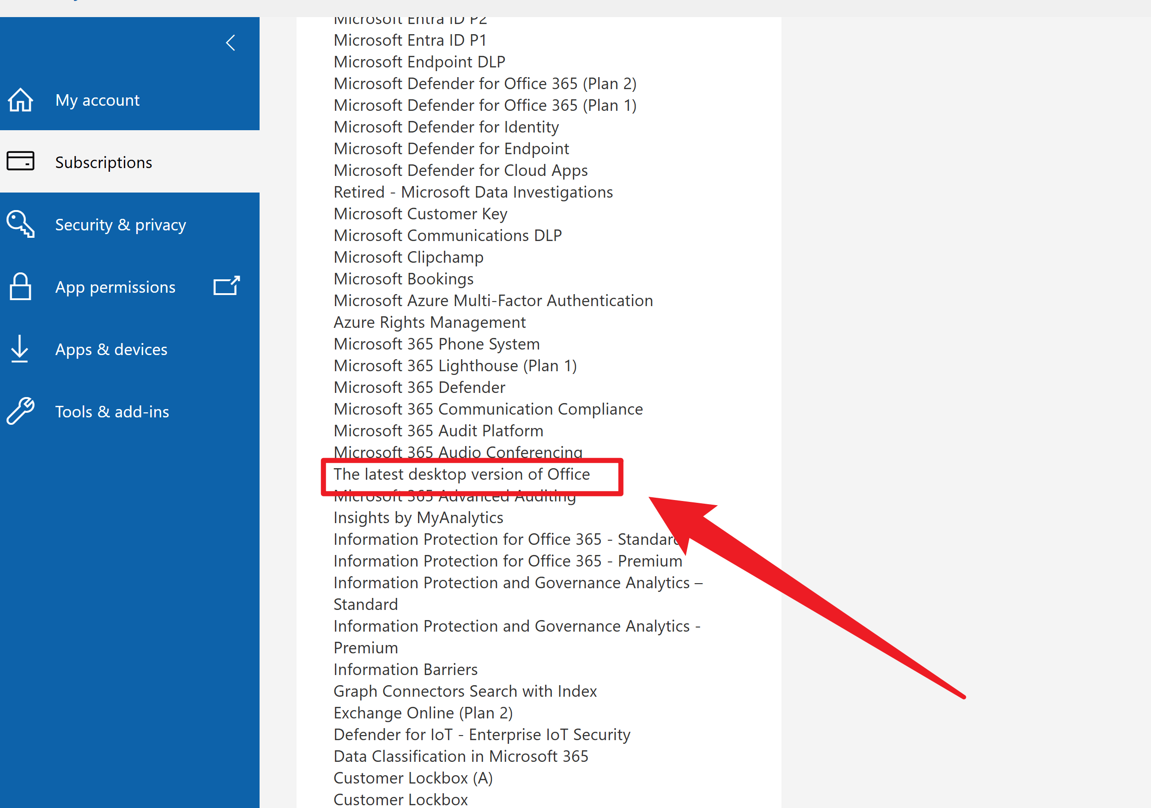Image resolution: width=1151 pixels, height=808 pixels.
Task: Click 'The latest desktop version of Office' entry
Action: [461, 474]
